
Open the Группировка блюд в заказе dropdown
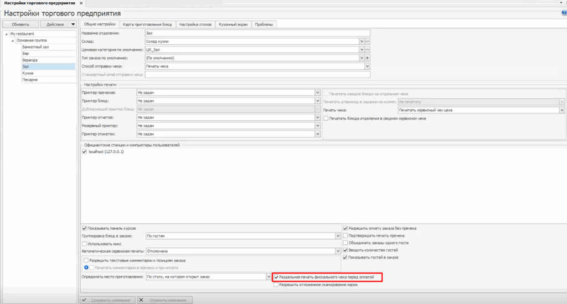337,236
